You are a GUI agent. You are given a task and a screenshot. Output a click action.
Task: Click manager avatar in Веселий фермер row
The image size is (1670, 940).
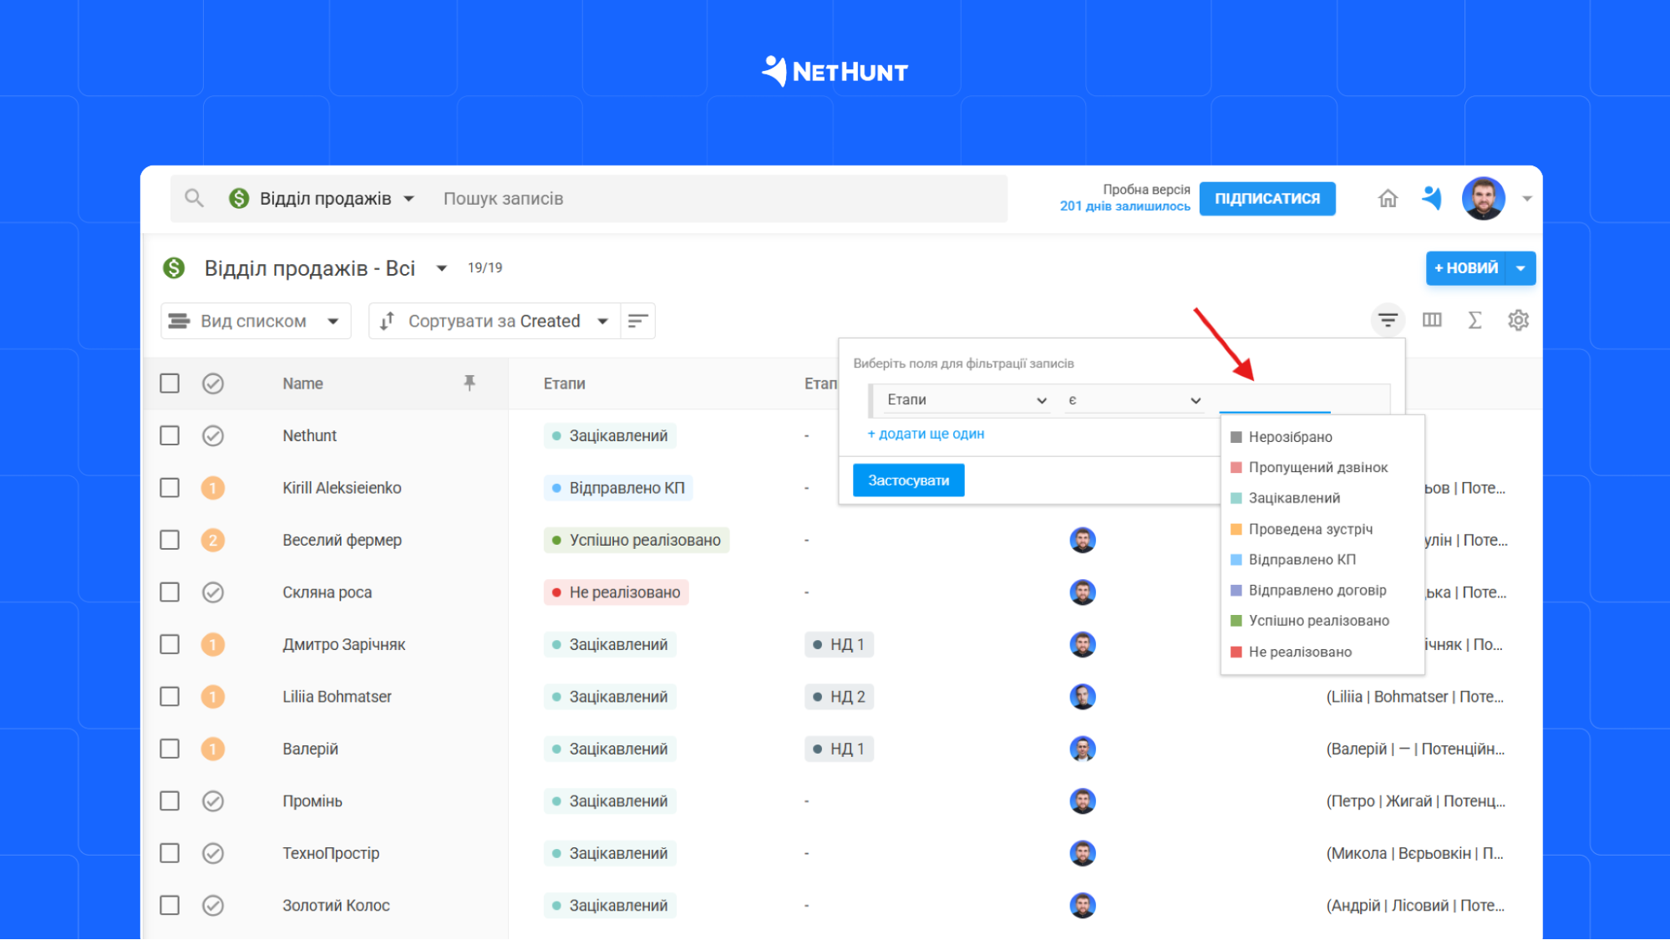click(1083, 540)
